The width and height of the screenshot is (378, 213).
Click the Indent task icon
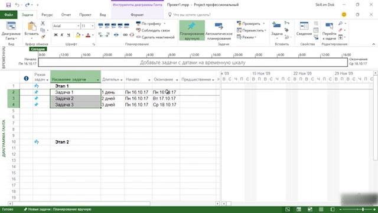point(107,35)
